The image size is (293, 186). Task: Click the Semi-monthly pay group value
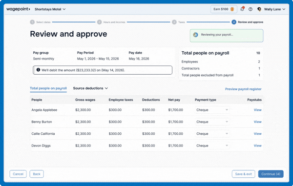[x=43, y=59]
